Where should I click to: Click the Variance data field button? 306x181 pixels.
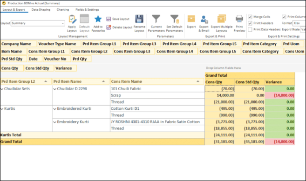pyautogui.click(x=66, y=68)
